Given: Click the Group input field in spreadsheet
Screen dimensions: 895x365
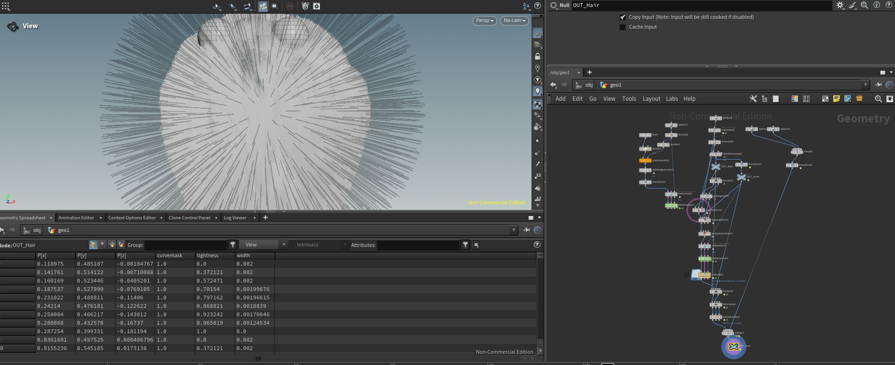Looking at the screenshot, I should 186,245.
